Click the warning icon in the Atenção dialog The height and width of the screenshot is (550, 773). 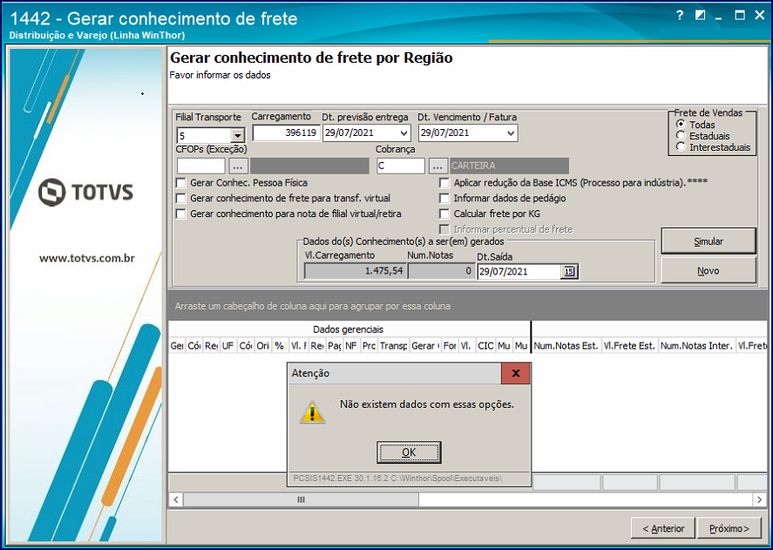(312, 412)
